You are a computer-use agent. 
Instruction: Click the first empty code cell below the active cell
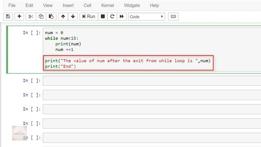(x=152, y=81)
